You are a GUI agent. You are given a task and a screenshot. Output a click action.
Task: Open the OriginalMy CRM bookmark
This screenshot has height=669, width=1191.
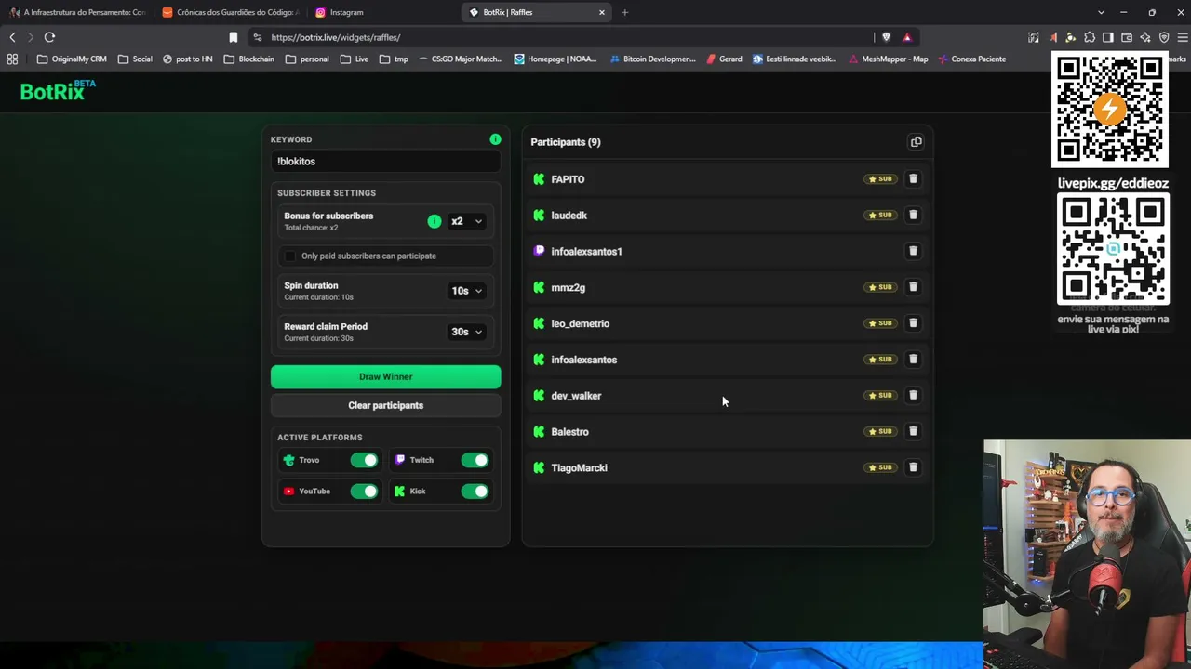72,59
